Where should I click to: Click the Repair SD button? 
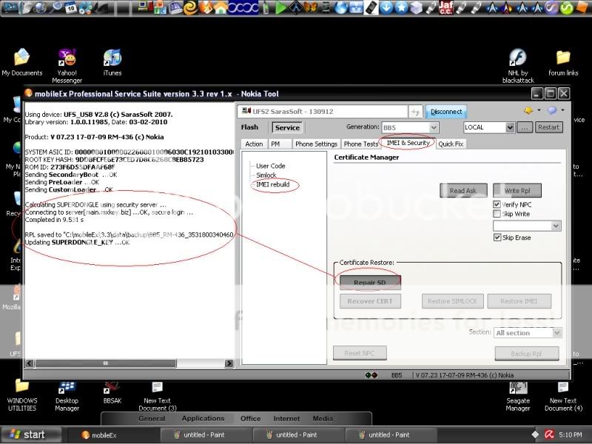click(370, 283)
